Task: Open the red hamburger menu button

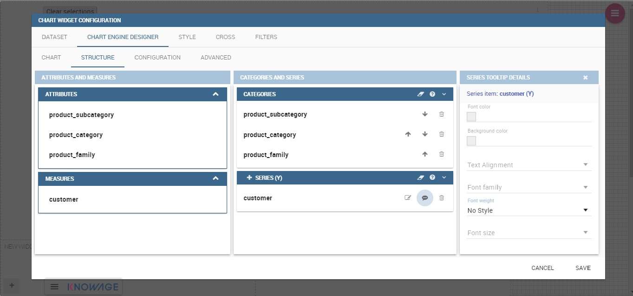Action: coord(615,13)
